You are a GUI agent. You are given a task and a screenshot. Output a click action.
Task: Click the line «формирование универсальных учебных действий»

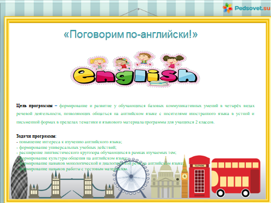[68, 147]
